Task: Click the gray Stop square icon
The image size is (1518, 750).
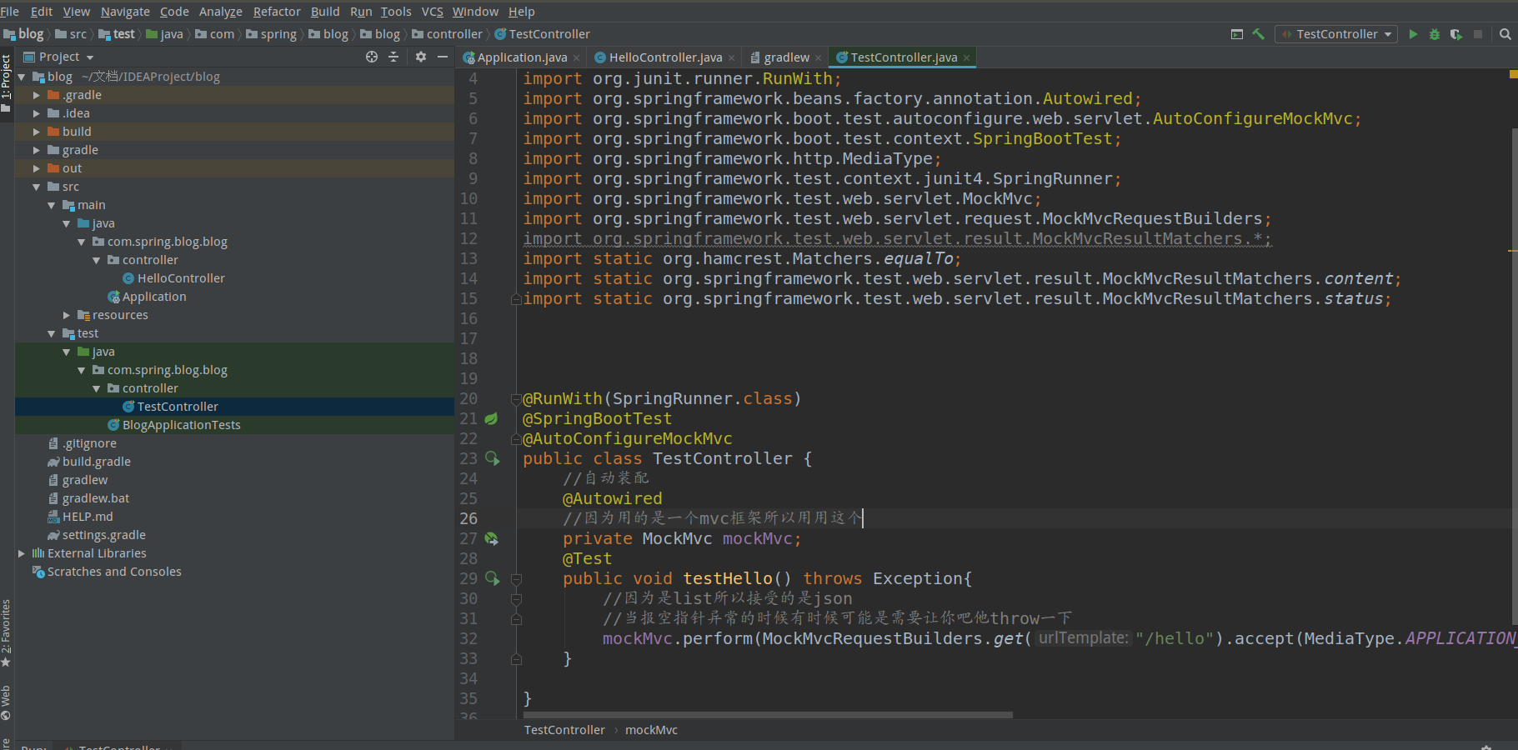Action: click(x=1478, y=34)
